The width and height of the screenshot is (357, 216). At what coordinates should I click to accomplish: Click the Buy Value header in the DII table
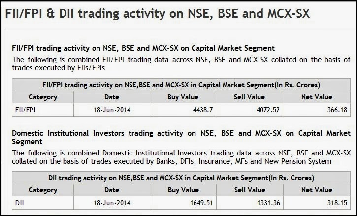[x=183, y=190]
